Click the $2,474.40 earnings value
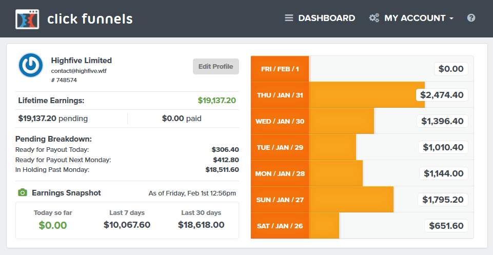This screenshot has width=493, height=255. [x=442, y=95]
